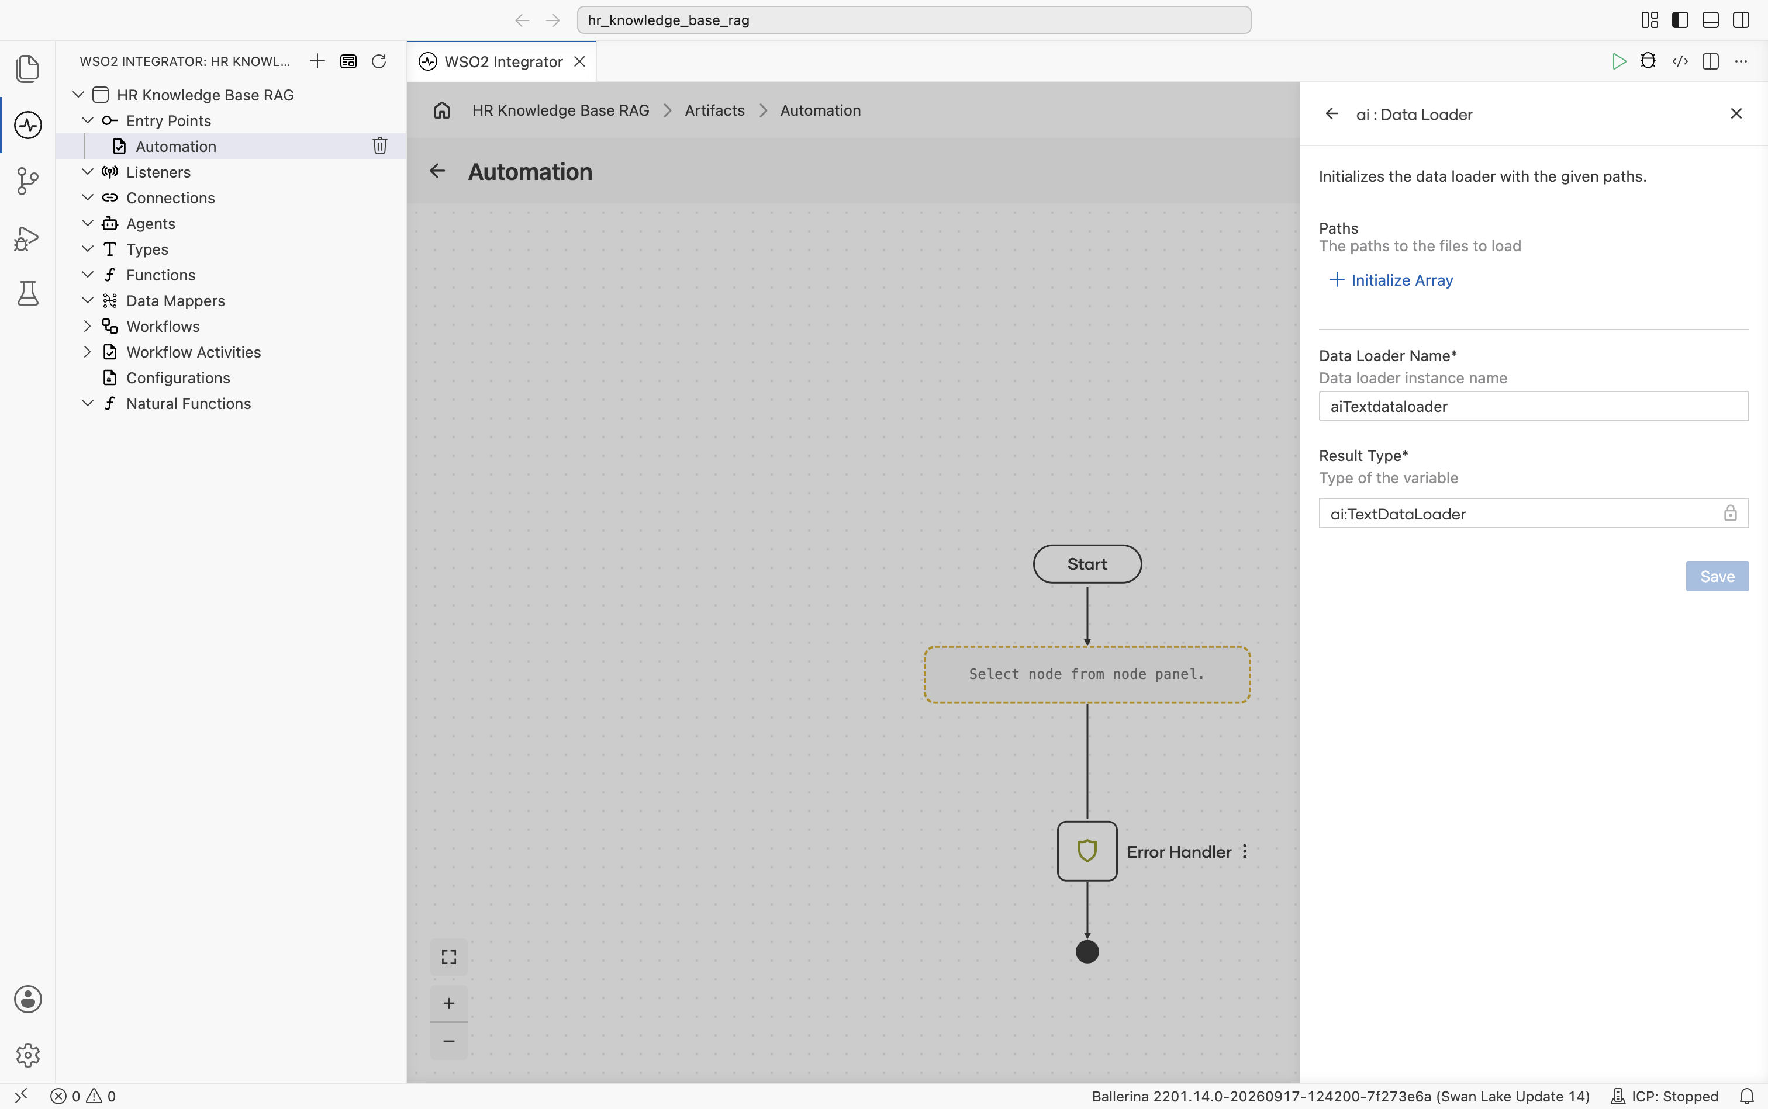Viewport: 1768px width, 1109px height.
Task: Click the fit-to-screen icon on canvas
Action: [449, 957]
